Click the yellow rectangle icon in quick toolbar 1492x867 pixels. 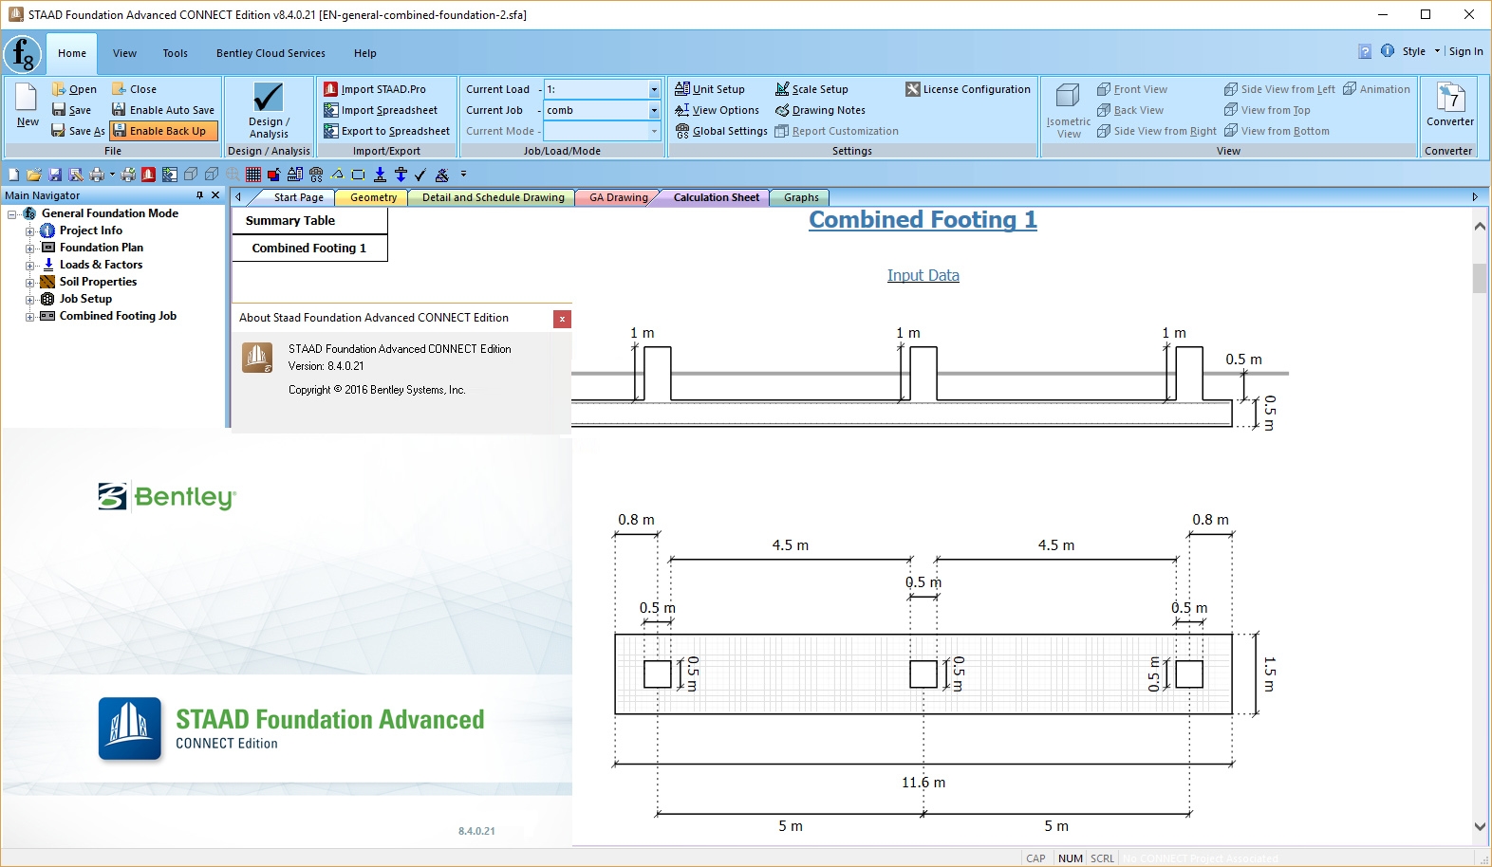click(x=358, y=175)
